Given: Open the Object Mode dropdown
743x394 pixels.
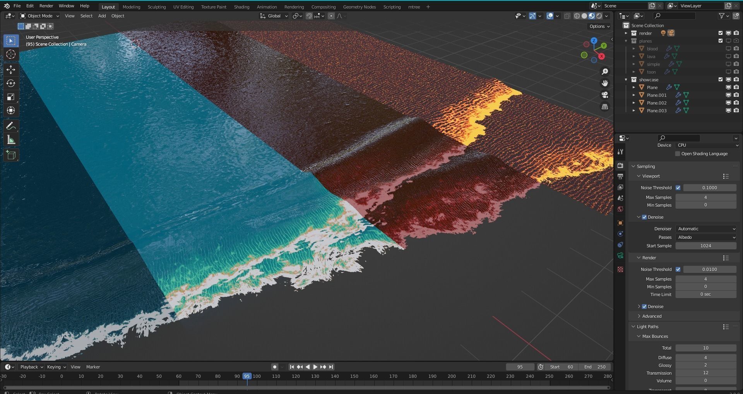Looking at the screenshot, I should (40, 16).
